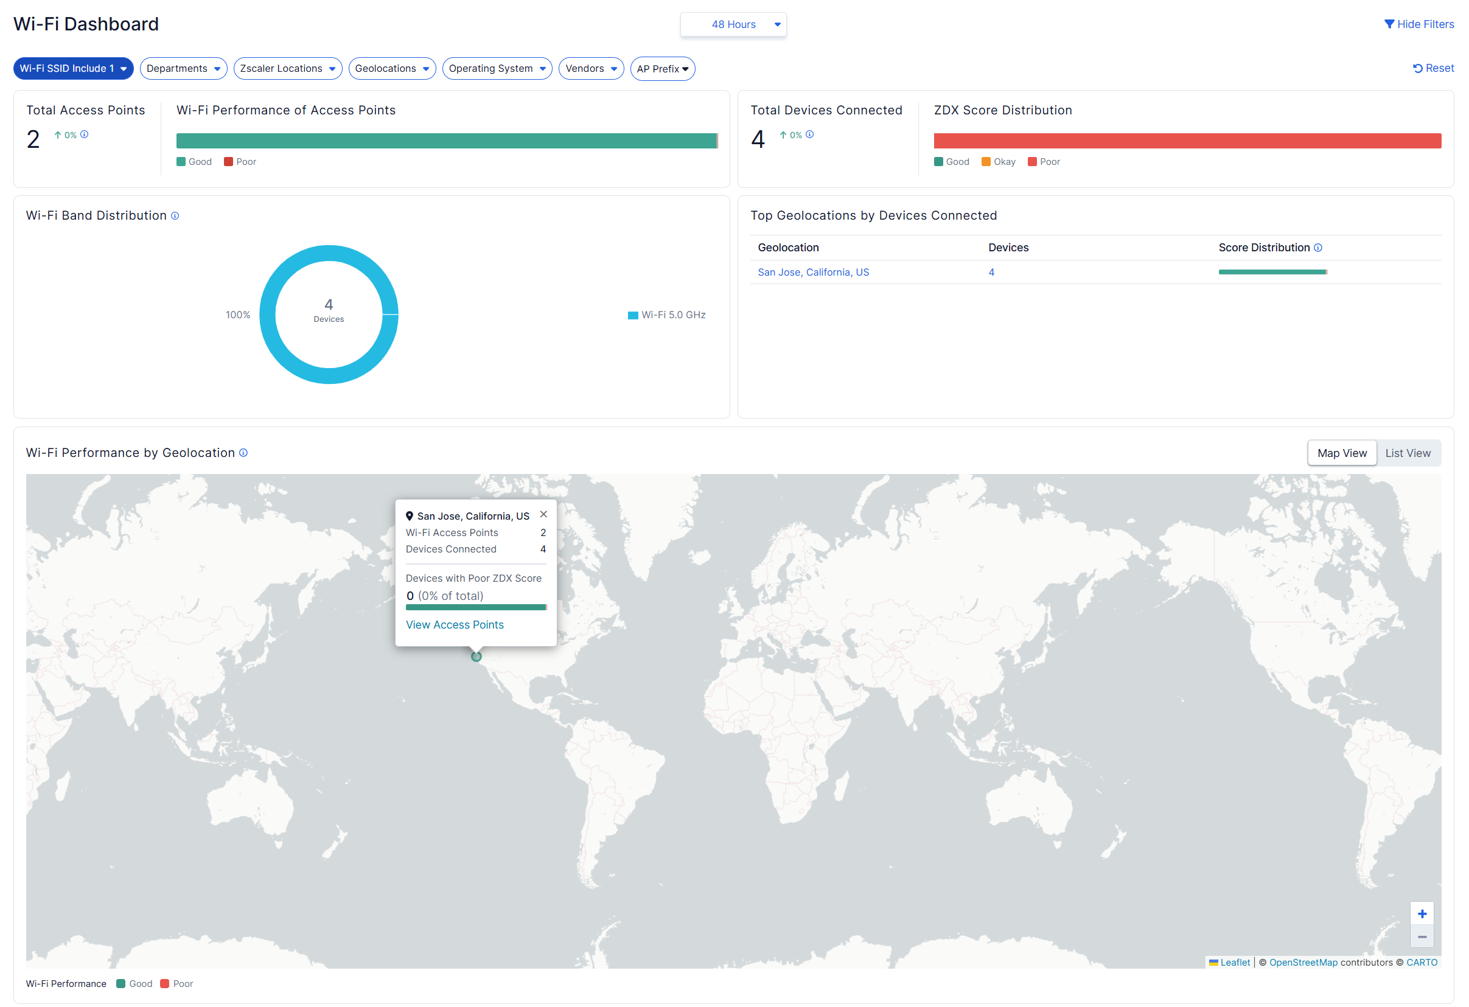The height and width of the screenshot is (1007, 1469).
Task: Expand the Vendors filter dropdown
Action: [591, 68]
